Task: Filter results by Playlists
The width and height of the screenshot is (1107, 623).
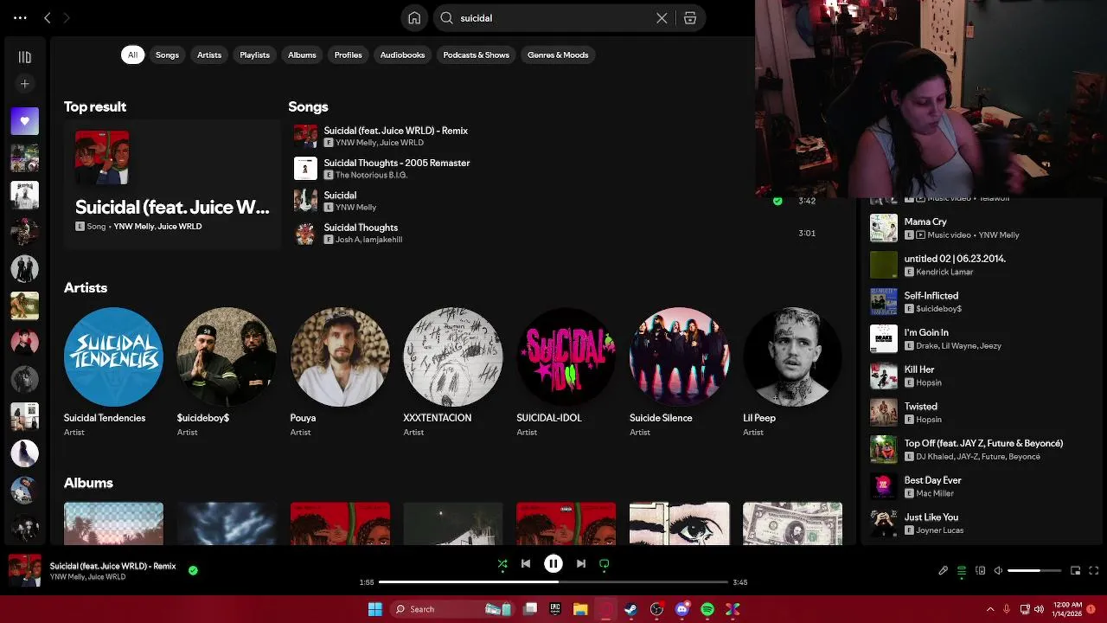Action: [x=254, y=55]
